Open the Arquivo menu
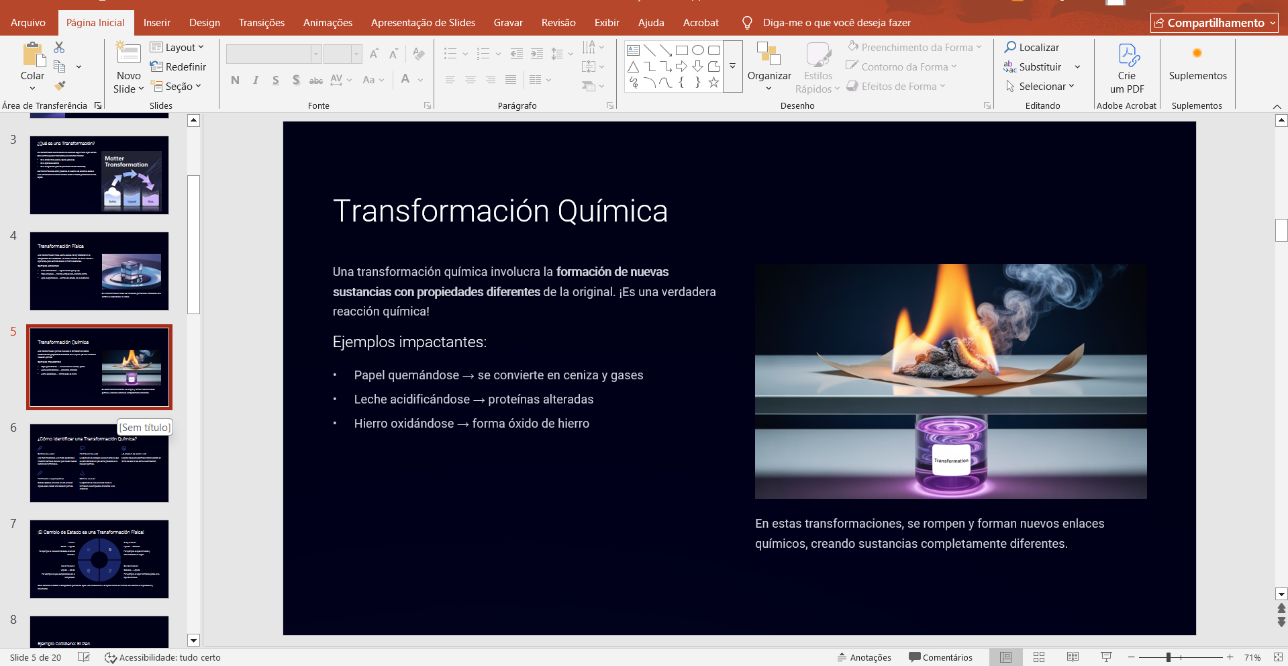This screenshot has width=1288, height=666. [28, 23]
